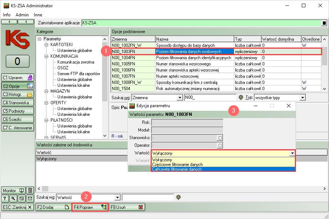Open the Wartość dropdown arrow in dialog

[292, 153]
